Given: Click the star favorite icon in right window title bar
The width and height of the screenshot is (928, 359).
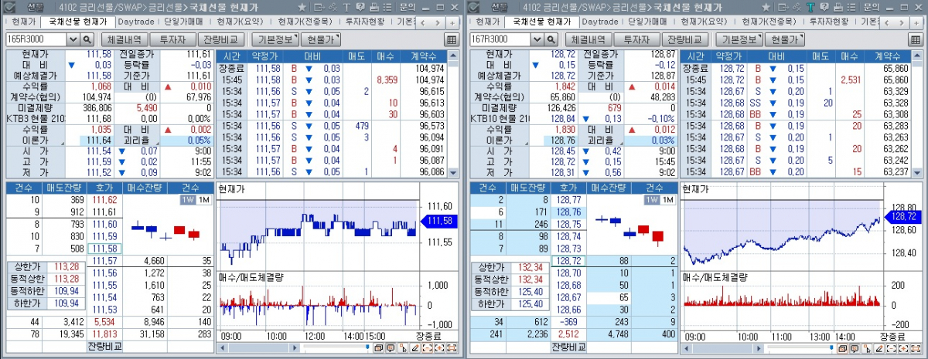Looking at the screenshot, I should (766, 7).
